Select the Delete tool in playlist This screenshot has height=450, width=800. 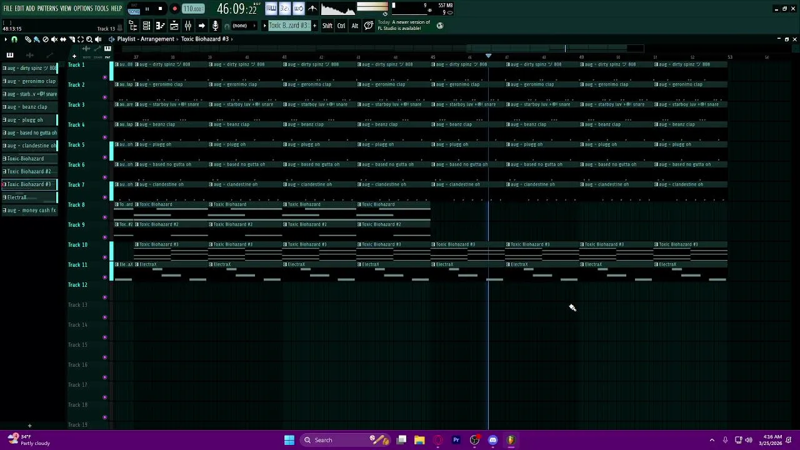45,39
